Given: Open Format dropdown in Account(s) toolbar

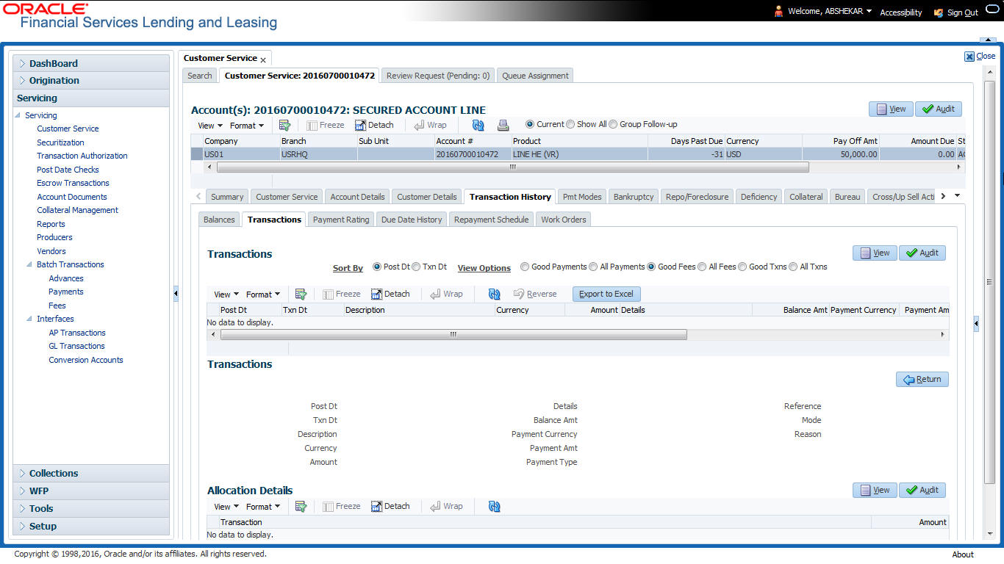Looking at the screenshot, I should (247, 126).
